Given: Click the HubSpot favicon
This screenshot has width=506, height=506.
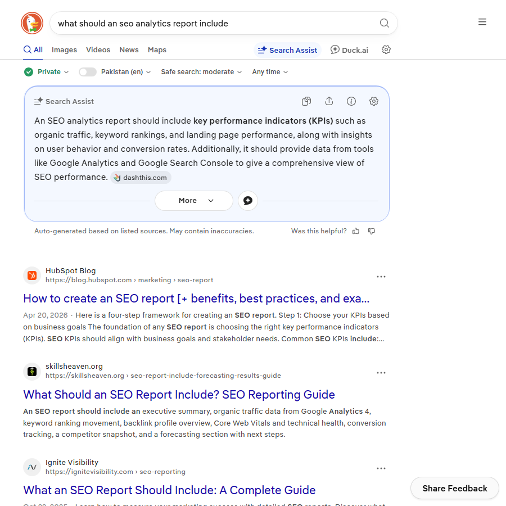Looking at the screenshot, I should [x=32, y=275].
